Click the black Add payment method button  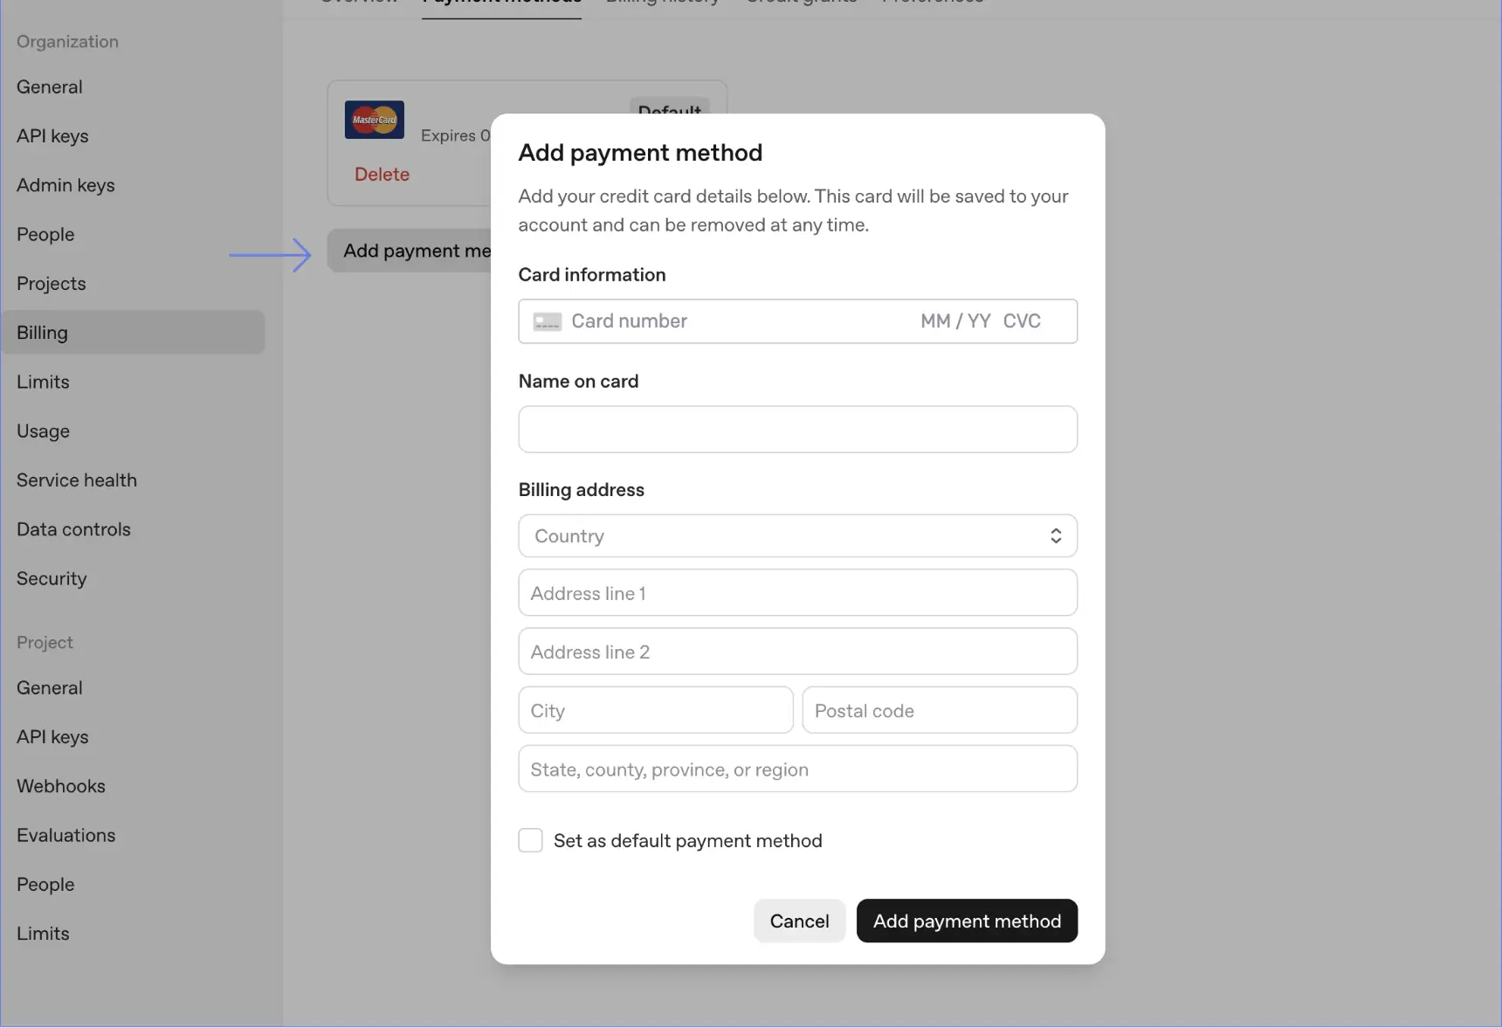[x=967, y=921]
